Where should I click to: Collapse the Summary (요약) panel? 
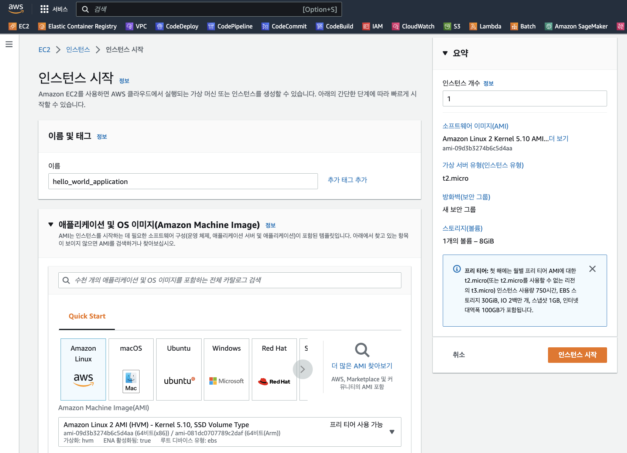(445, 53)
